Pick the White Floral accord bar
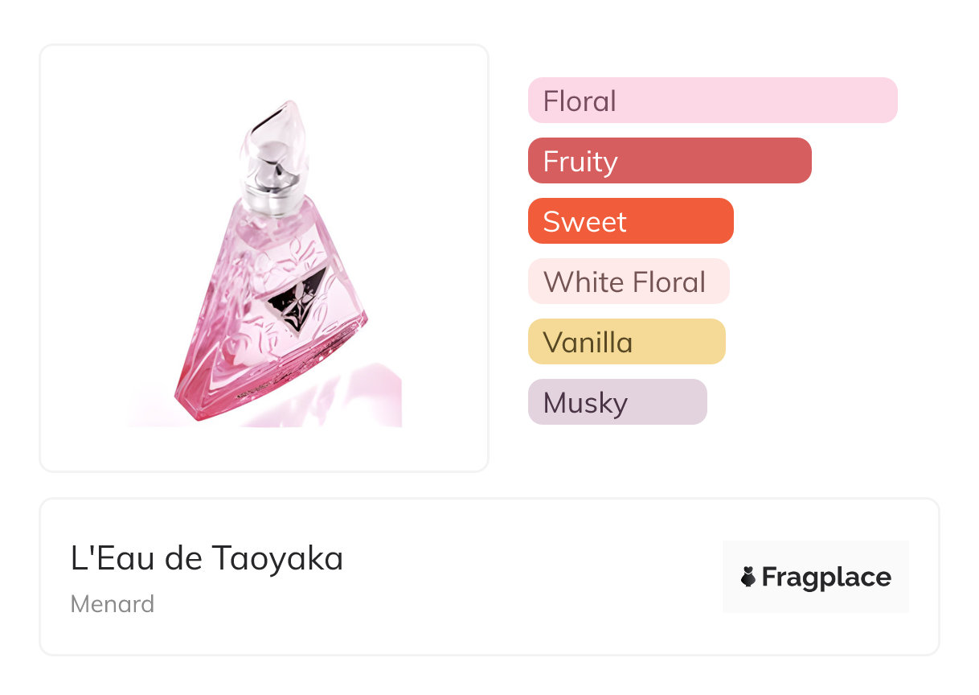Image resolution: width=979 pixels, height=695 pixels. click(629, 282)
